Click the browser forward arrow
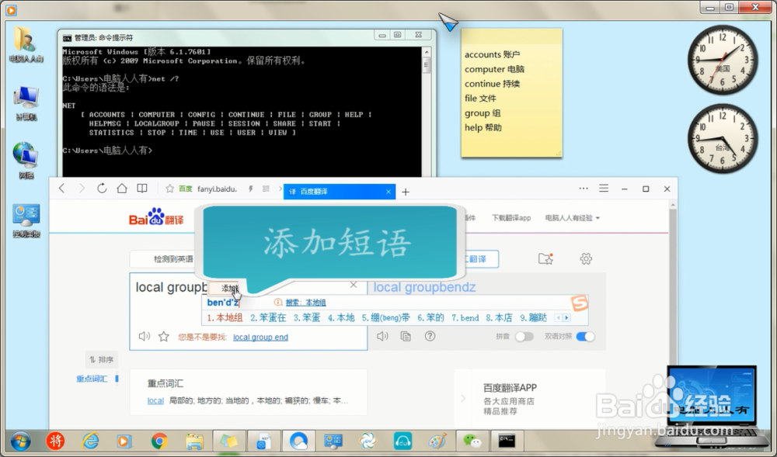 tap(82, 189)
